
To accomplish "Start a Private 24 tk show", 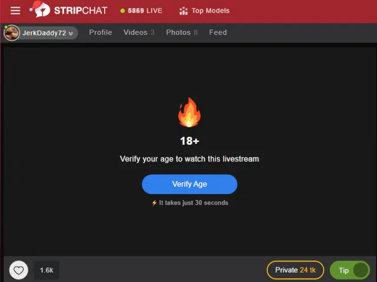I will click(295, 270).
